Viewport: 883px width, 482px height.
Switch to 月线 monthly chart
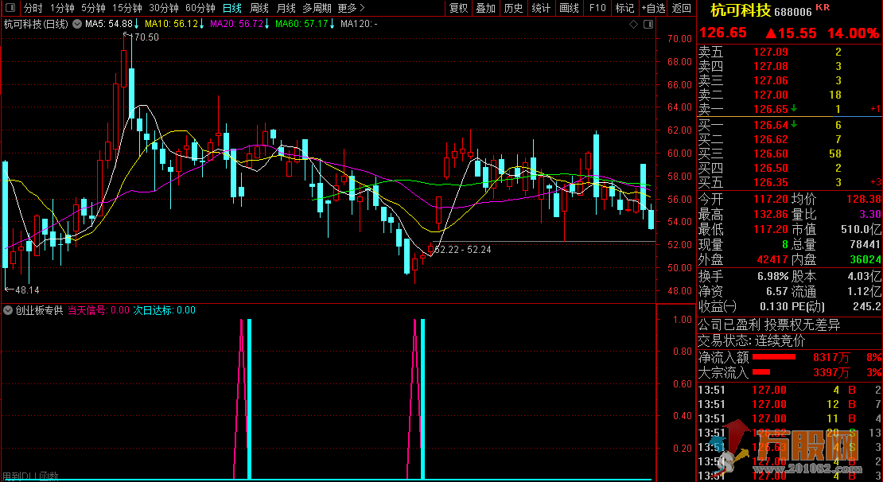pyautogui.click(x=286, y=8)
